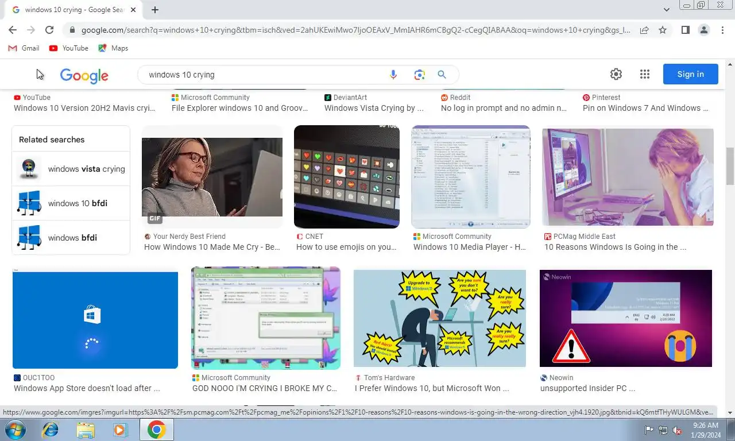Open Maps bookmark
The width and height of the screenshot is (735, 441).
113,48
